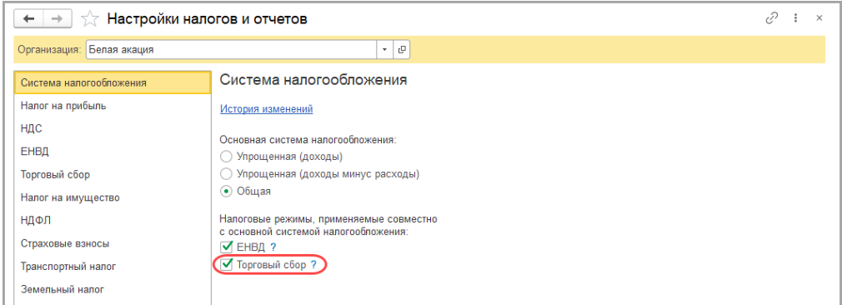Go back with the left arrow button

[x=29, y=19]
